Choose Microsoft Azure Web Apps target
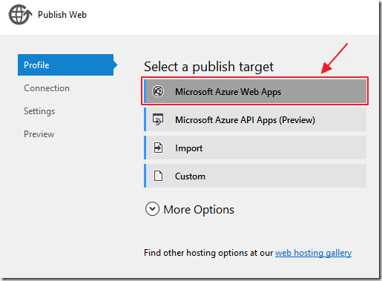382x281 pixels. point(255,91)
